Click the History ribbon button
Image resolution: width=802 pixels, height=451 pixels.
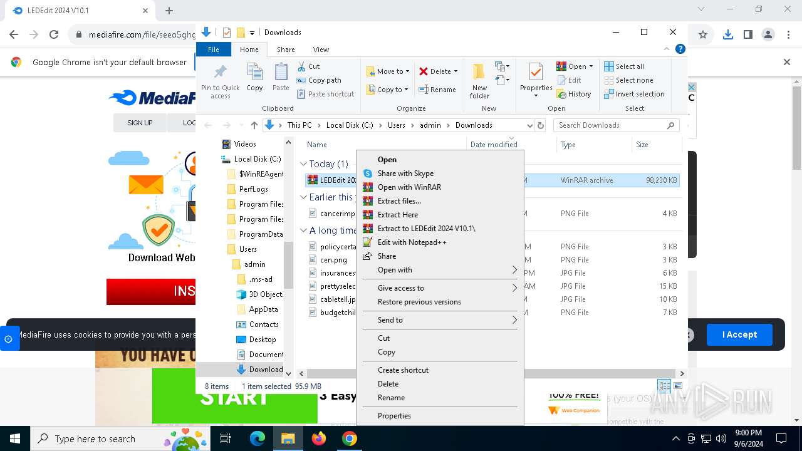pyautogui.click(x=573, y=94)
